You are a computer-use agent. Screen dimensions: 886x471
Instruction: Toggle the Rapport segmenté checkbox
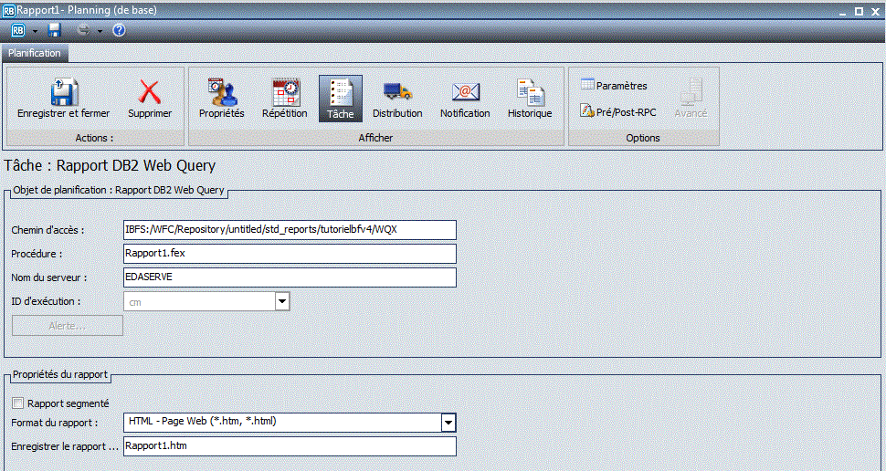point(18,403)
